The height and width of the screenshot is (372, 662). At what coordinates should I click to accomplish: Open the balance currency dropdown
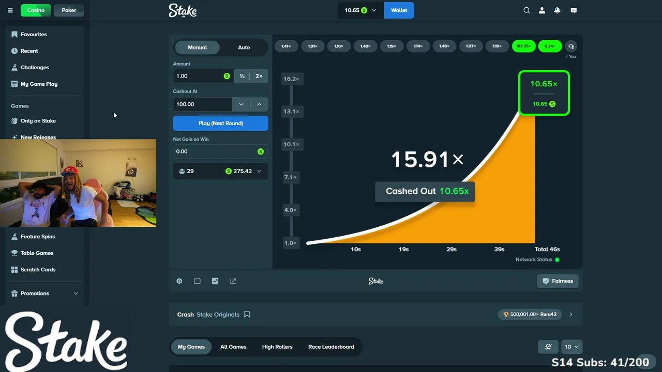tap(361, 10)
